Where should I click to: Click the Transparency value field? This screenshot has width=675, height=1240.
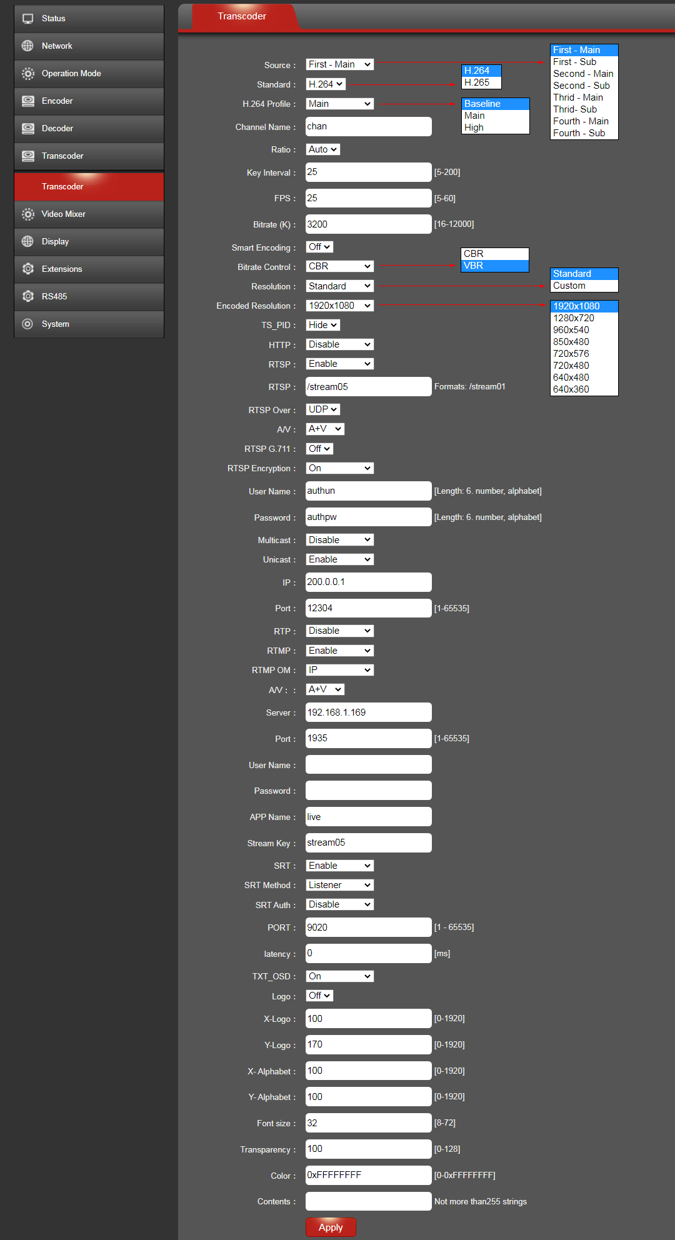coord(369,1149)
